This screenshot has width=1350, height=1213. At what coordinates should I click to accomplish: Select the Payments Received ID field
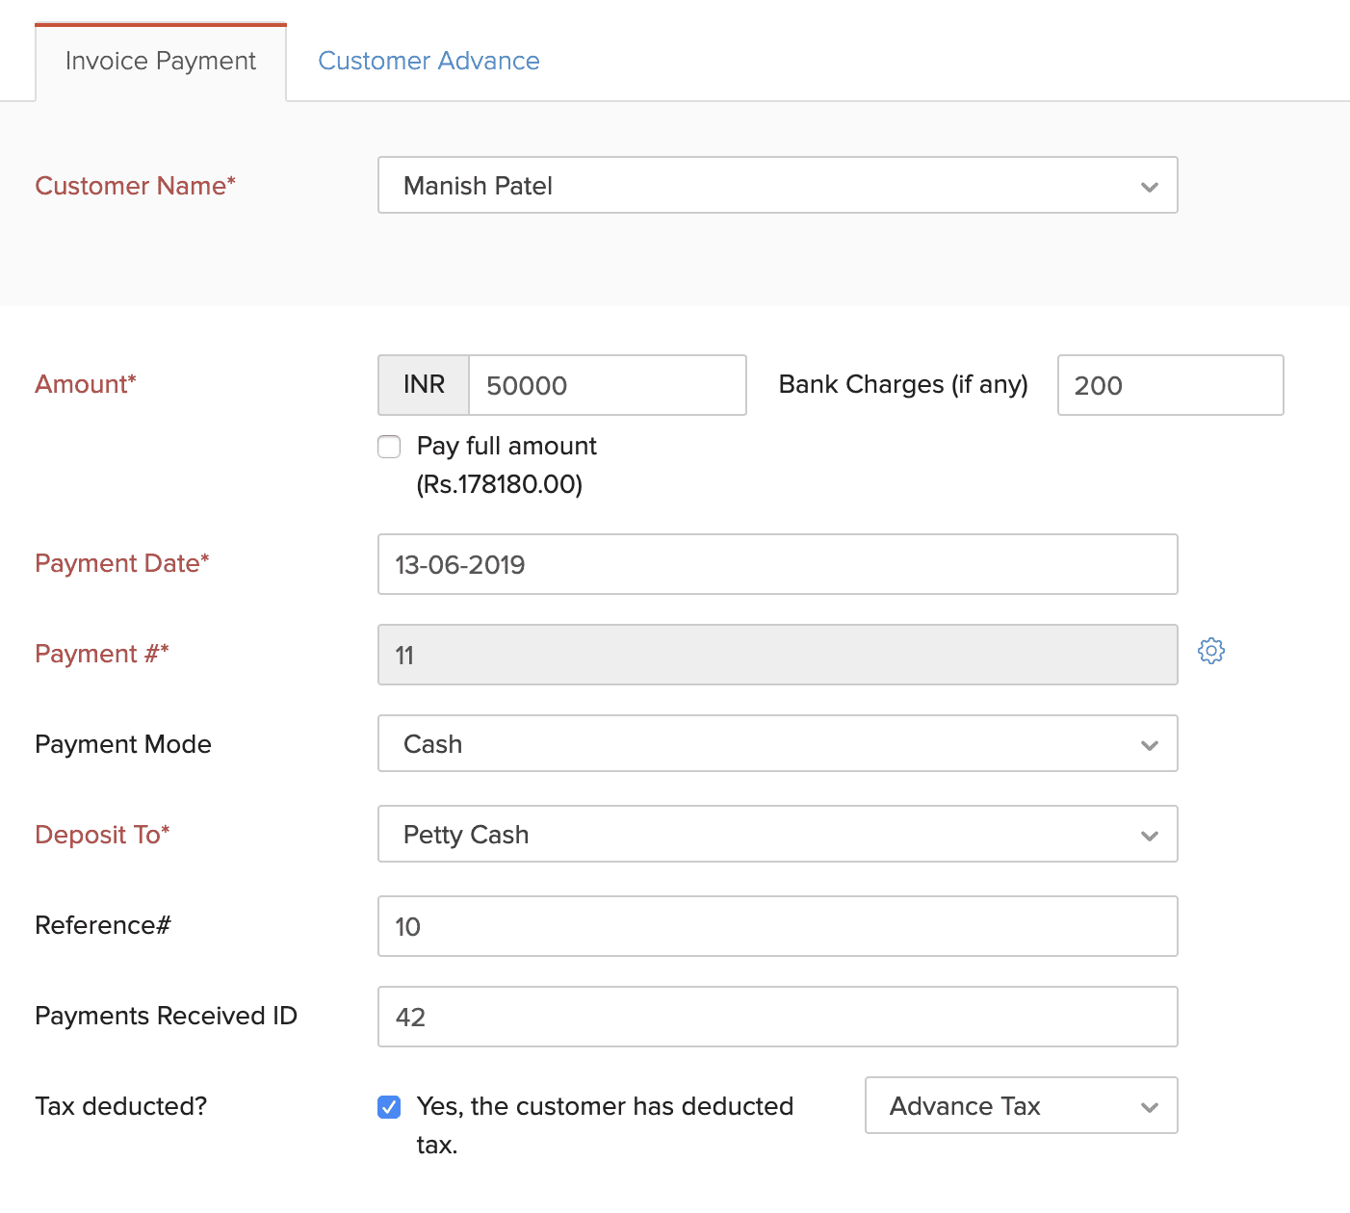pos(776,1018)
